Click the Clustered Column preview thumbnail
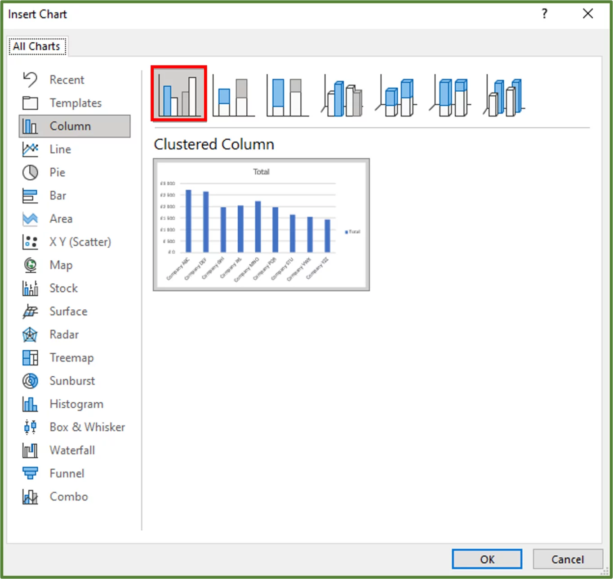The height and width of the screenshot is (579, 613). (x=261, y=224)
